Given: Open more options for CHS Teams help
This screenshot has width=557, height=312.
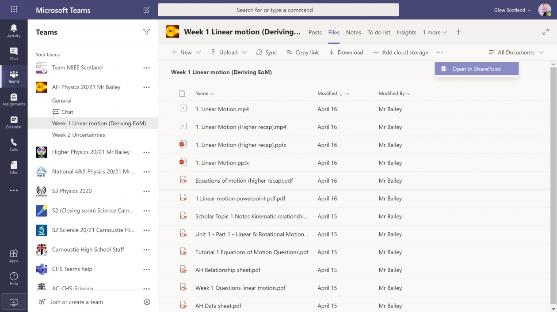Looking at the screenshot, I should (146, 269).
